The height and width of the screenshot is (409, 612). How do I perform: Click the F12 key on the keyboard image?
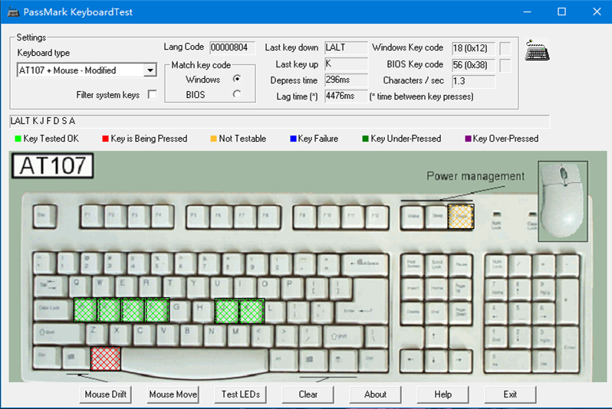[376, 216]
